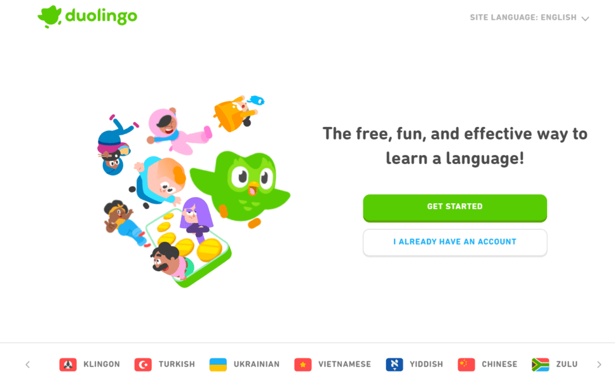Pick the Ukrainian flag icon

[218, 364]
